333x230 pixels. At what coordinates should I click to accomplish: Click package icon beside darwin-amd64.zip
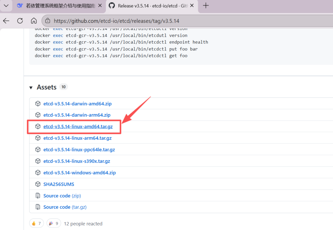tap(38, 104)
